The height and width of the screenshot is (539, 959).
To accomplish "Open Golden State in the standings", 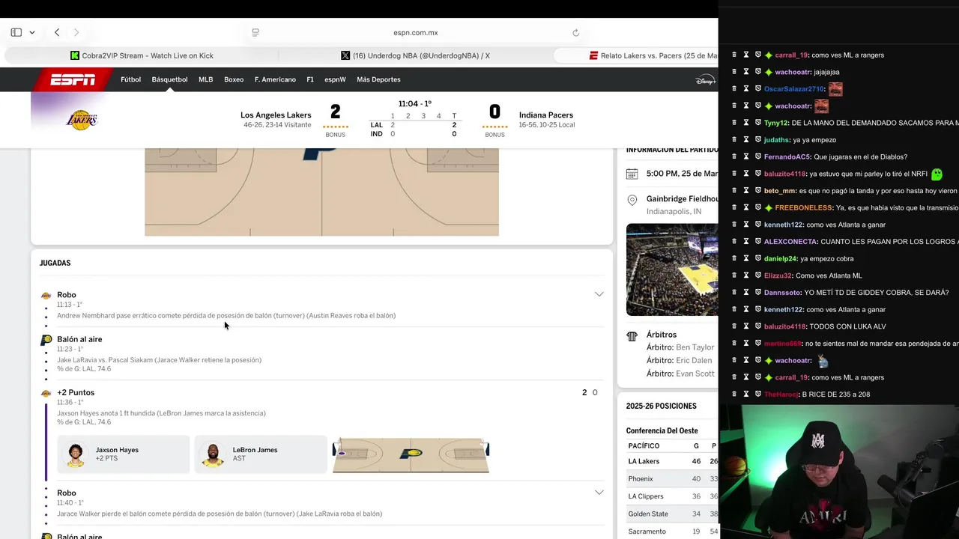I will click(x=648, y=514).
